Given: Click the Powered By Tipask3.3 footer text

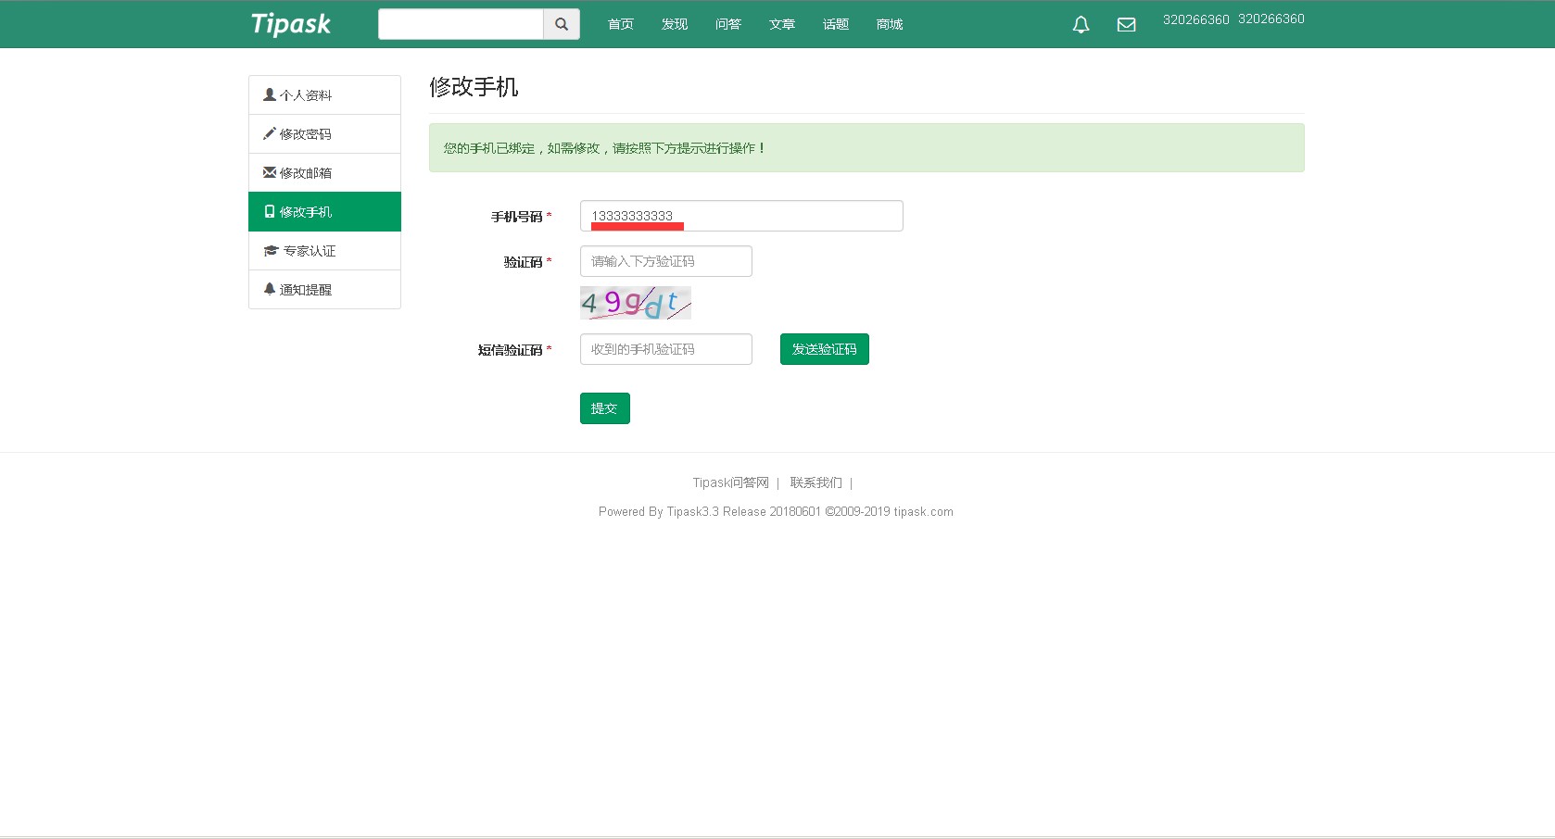Looking at the screenshot, I should tap(776, 511).
